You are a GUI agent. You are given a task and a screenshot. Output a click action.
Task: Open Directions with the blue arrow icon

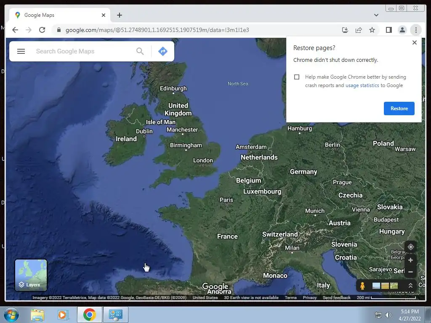(x=163, y=51)
